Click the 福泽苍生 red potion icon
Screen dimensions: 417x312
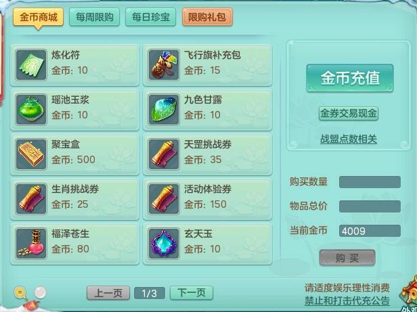(31, 244)
